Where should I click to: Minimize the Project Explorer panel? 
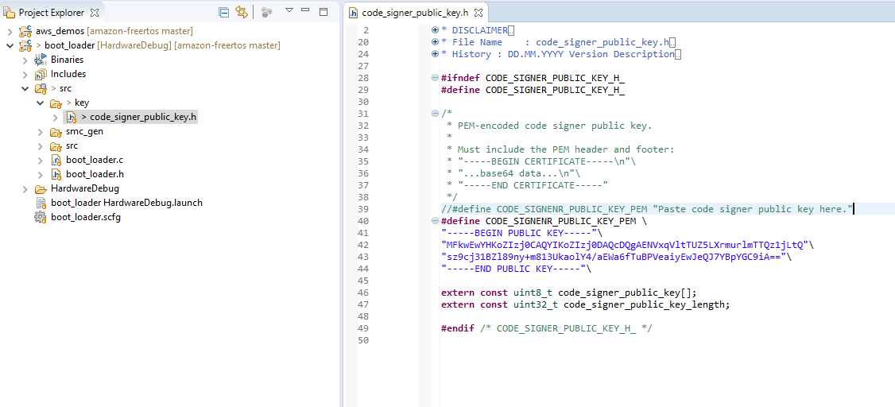pos(306,11)
